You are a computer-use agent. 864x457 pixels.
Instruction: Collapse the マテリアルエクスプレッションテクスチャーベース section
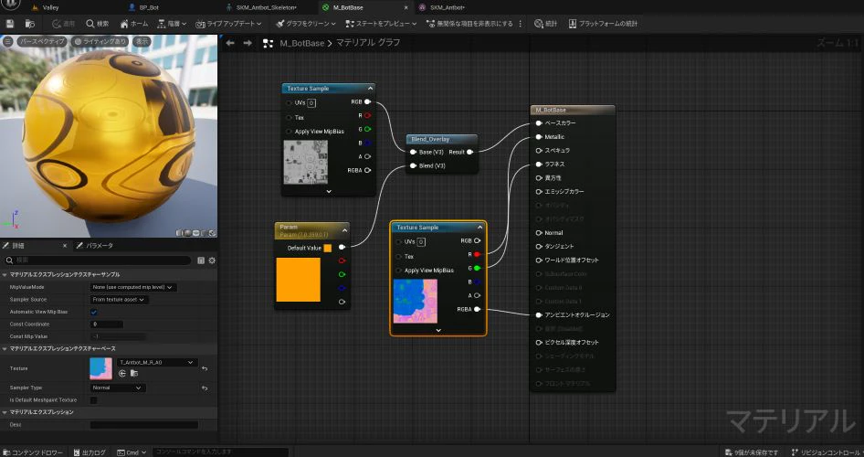(5, 348)
